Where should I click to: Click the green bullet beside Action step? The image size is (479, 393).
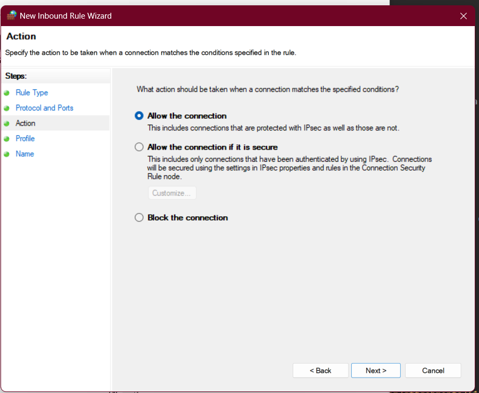(6, 124)
